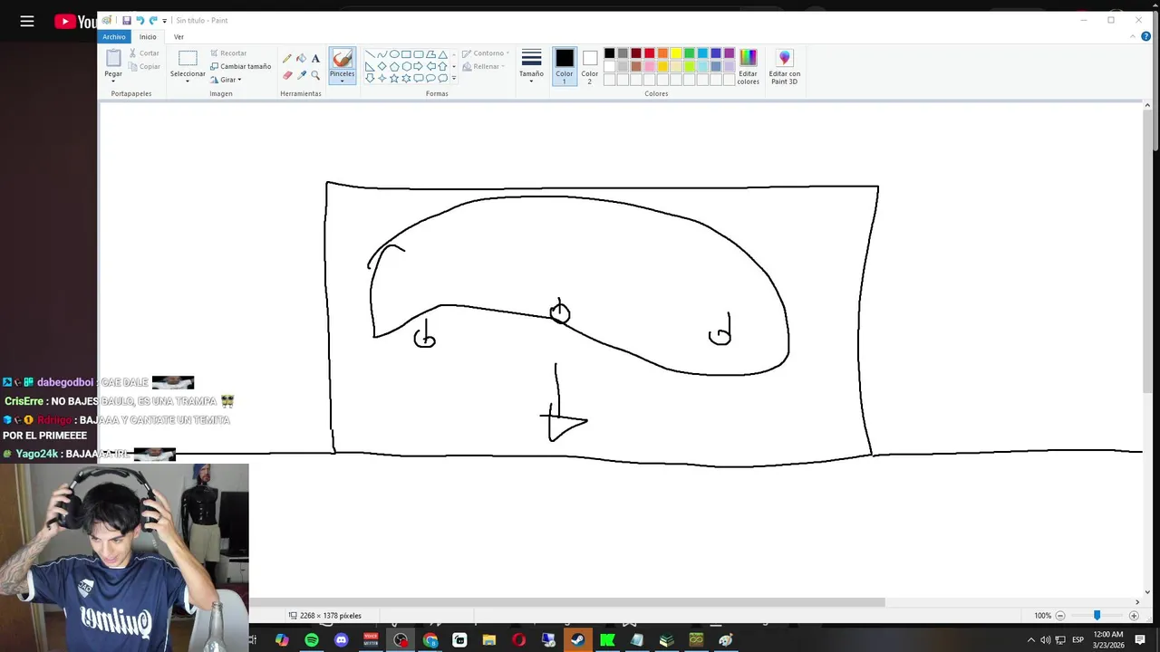This screenshot has width=1160, height=652.
Task: Click the Save icon in title bar
Action: coord(126,20)
